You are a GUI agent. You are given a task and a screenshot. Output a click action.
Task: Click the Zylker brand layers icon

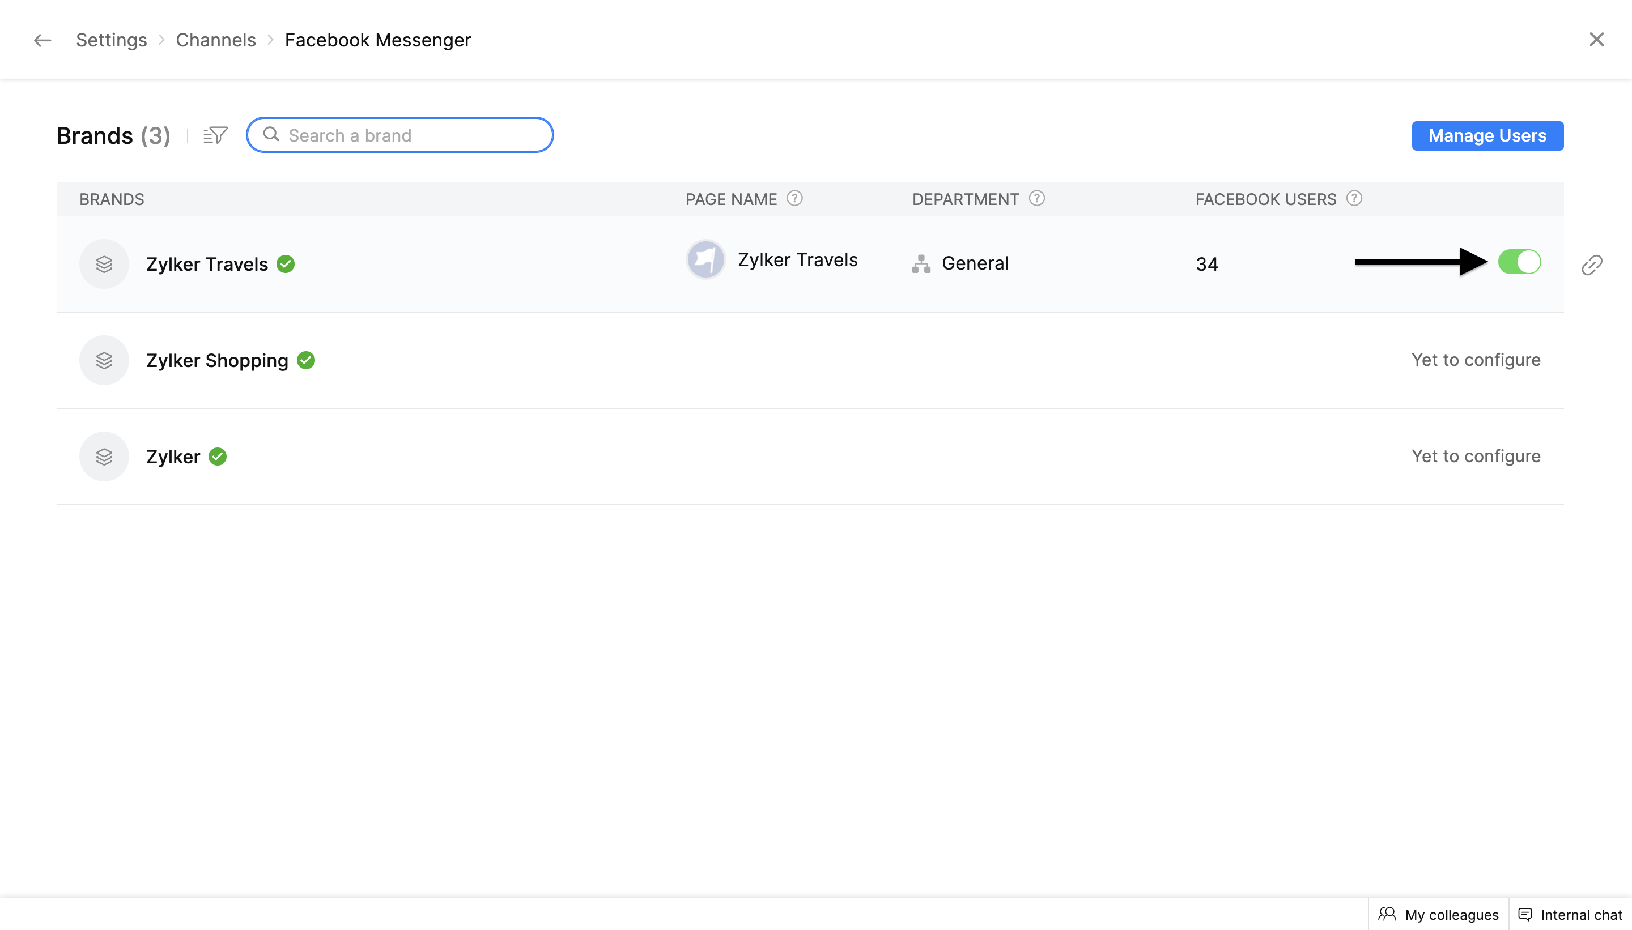click(x=104, y=457)
